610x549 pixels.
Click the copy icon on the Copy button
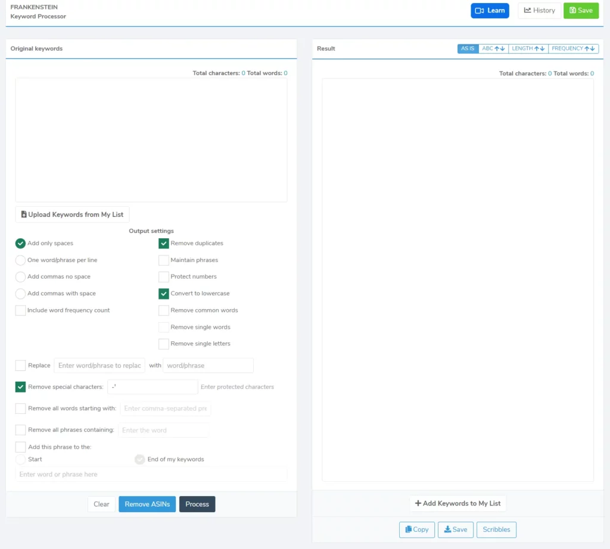409,529
